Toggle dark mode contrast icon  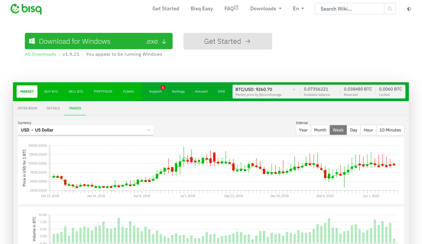pos(409,9)
